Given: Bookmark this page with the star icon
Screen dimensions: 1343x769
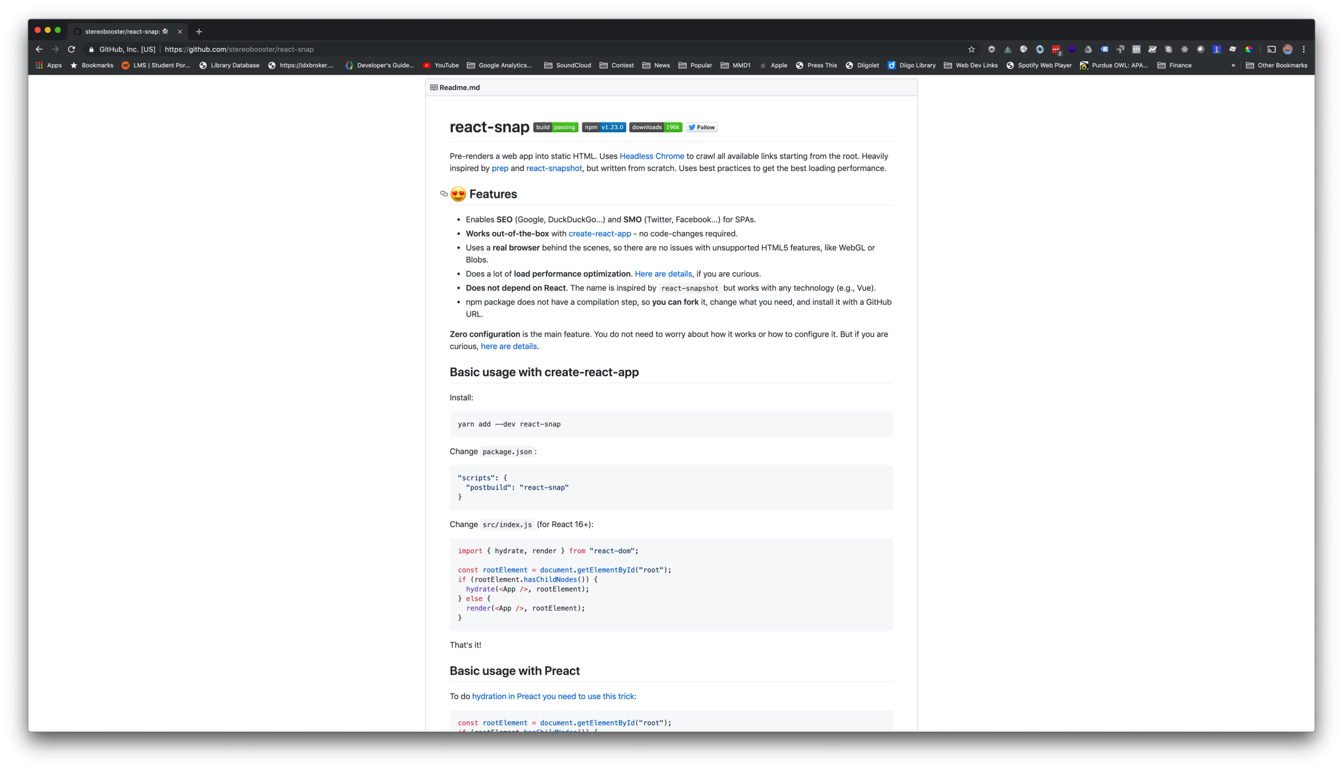Looking at the screenshot, I should (971, 50).
